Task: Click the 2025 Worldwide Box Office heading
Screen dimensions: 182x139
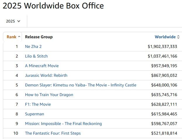Action: tap(53, 6)
